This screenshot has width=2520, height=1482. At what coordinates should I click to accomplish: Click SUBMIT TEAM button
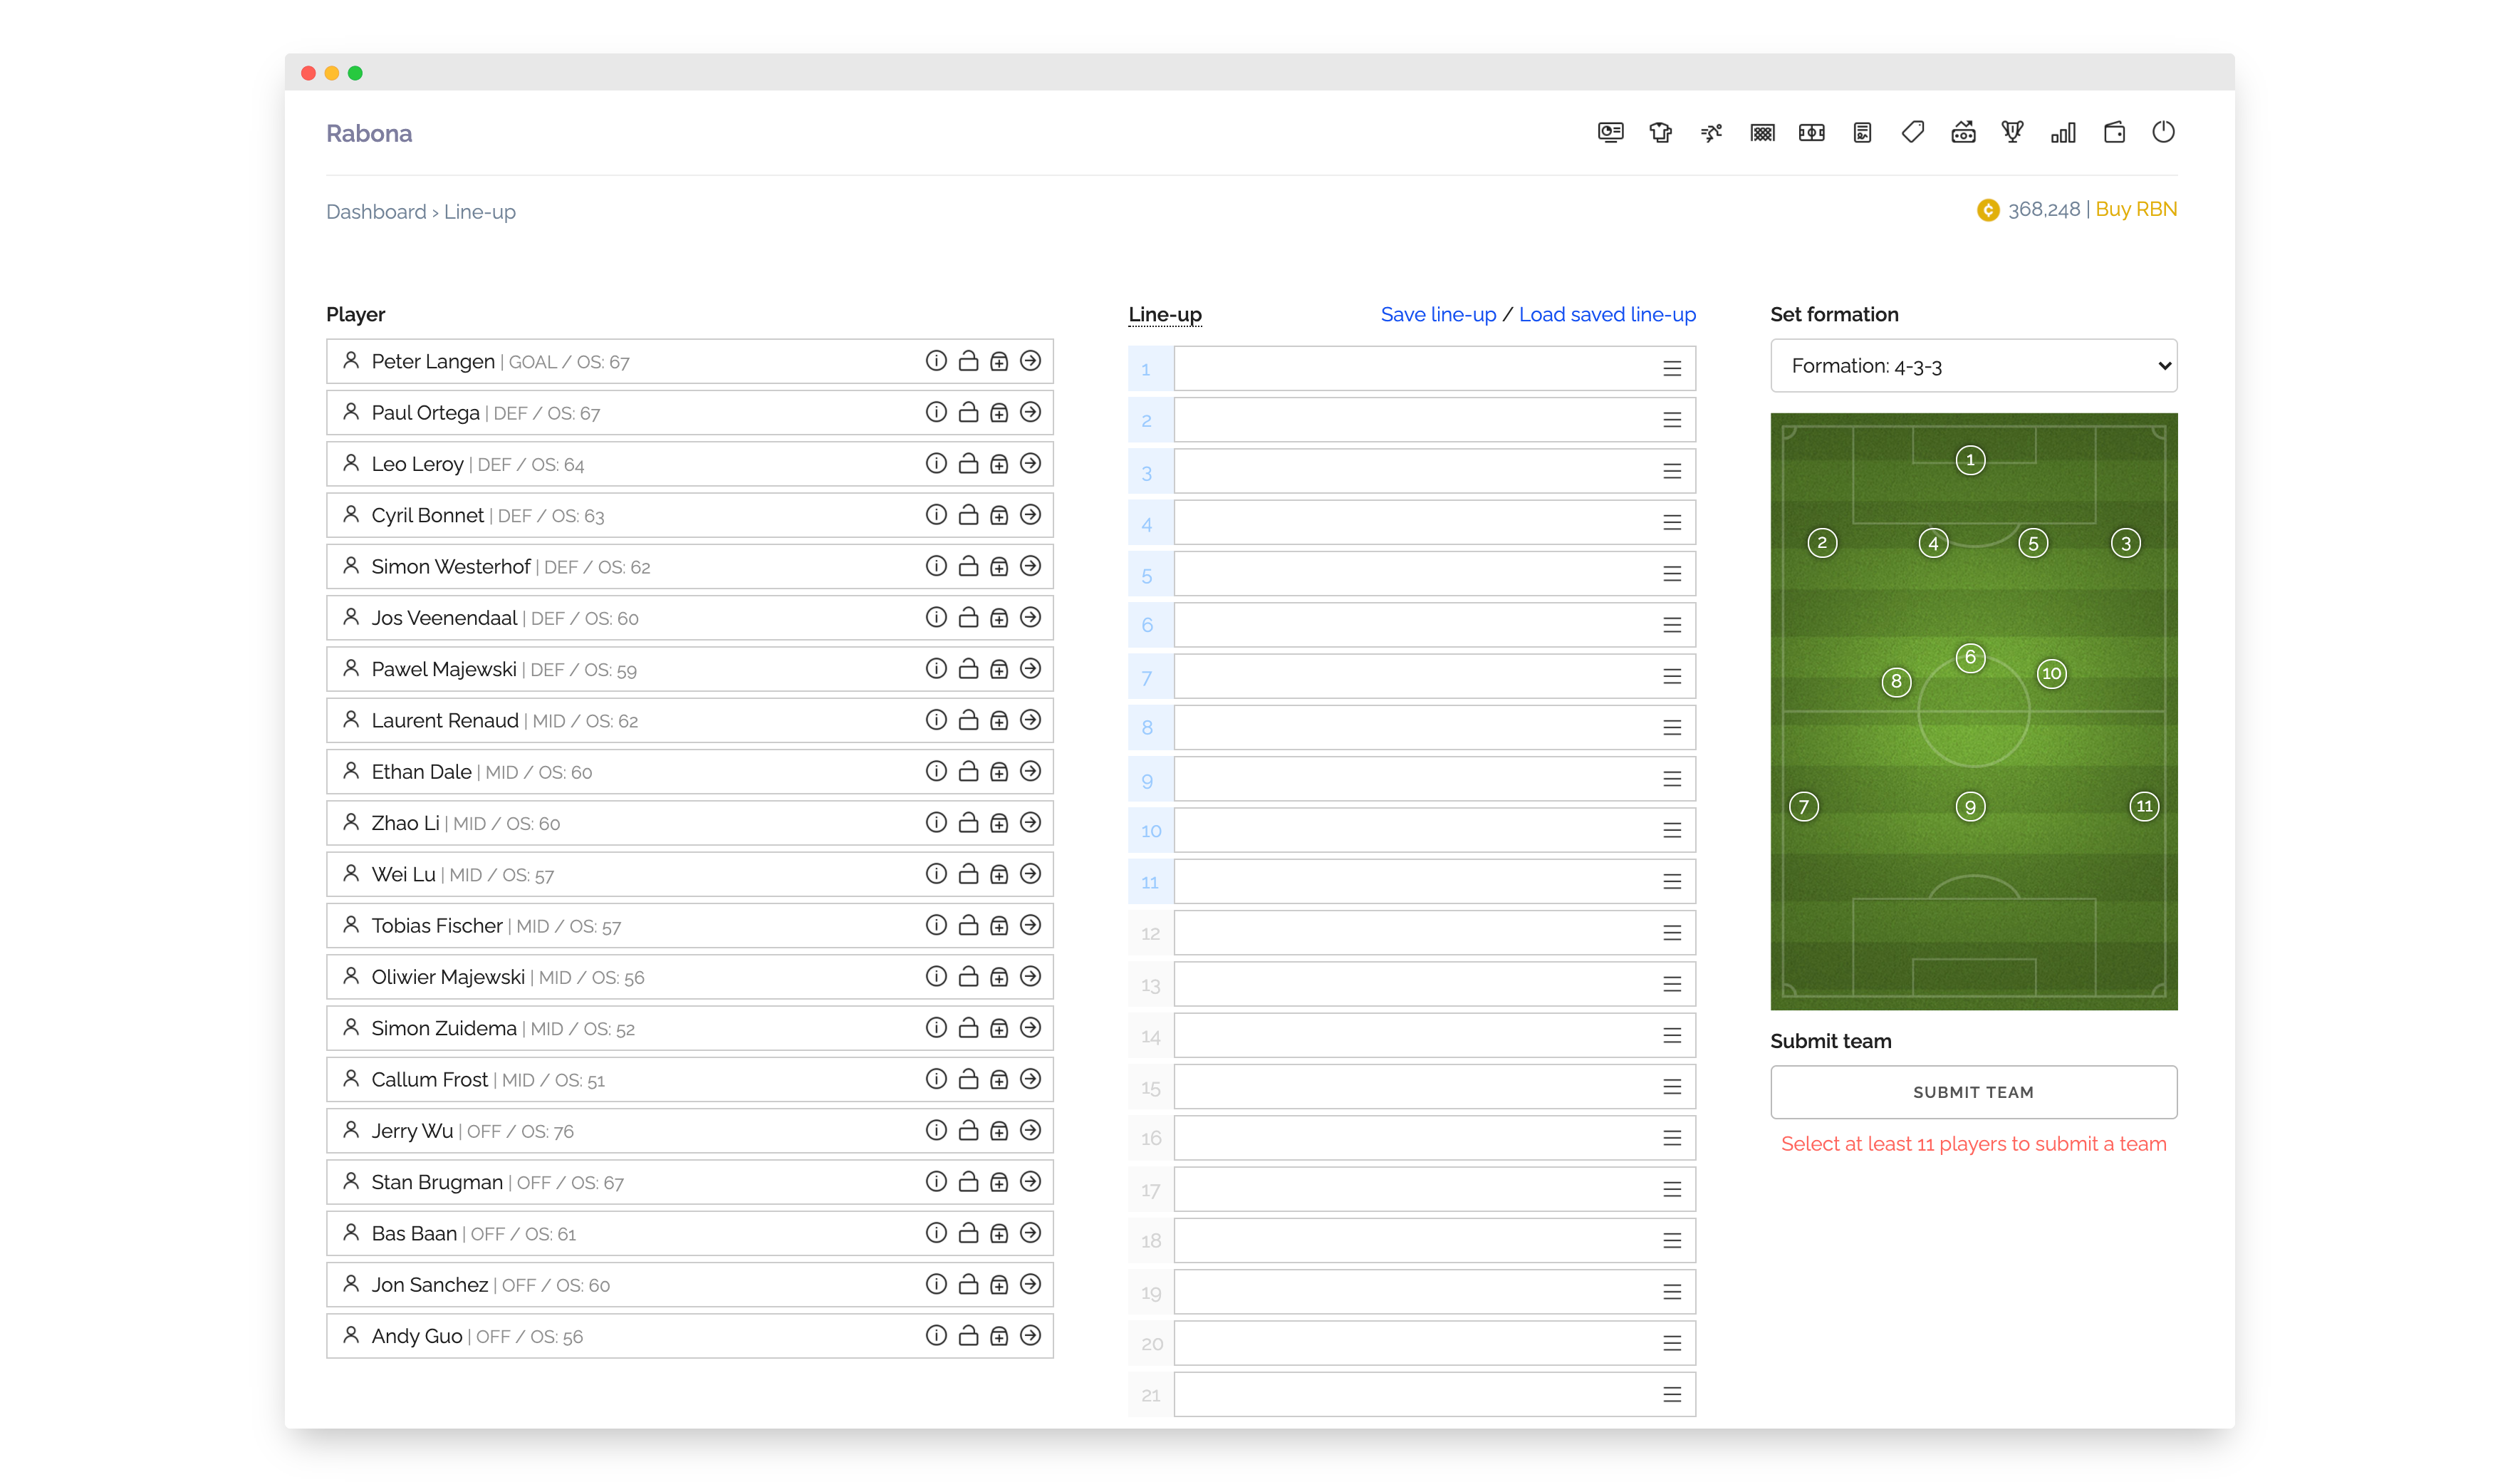point(1973,1090)
